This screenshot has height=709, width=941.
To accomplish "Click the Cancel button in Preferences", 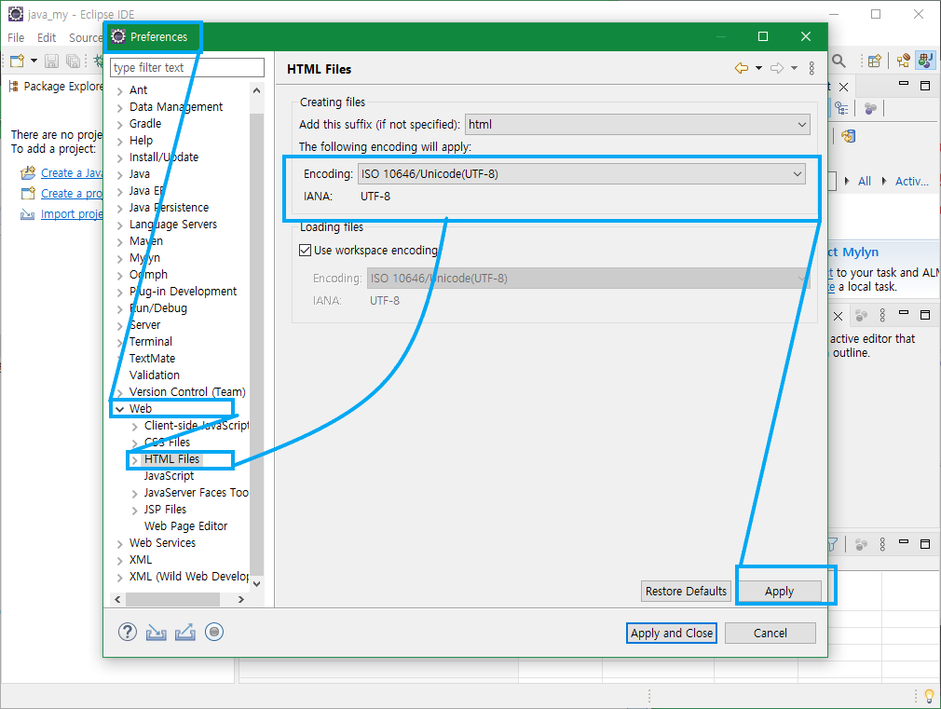I will click(x=770, y=634).
